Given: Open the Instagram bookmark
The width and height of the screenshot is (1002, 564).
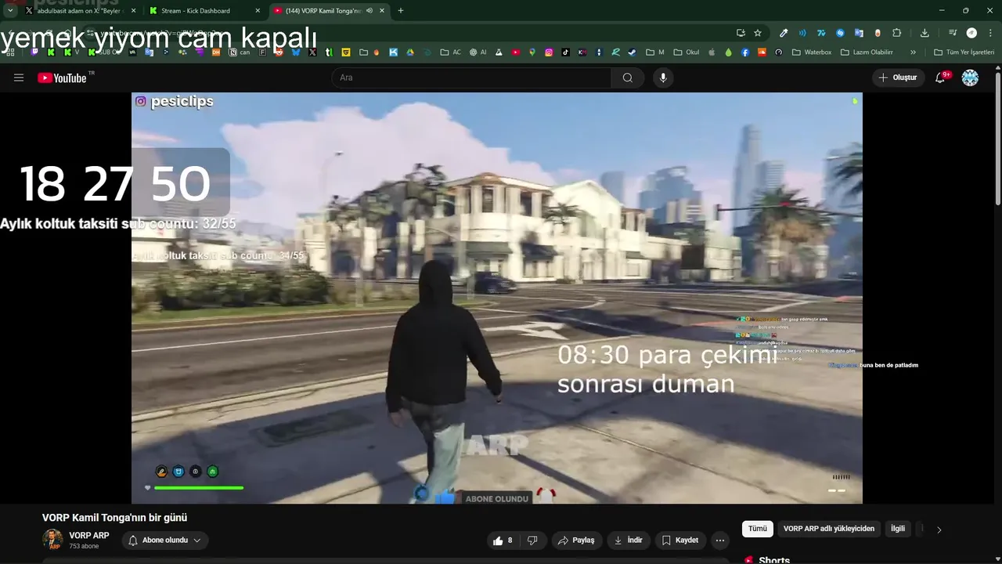Looking at the screenshot, I should click(549, 52).
